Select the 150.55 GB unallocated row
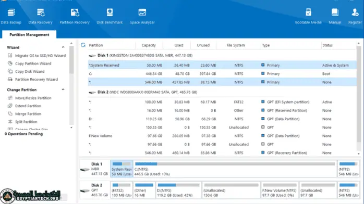Viewport: 364px width, 204px height. click(x=222, y=127)
